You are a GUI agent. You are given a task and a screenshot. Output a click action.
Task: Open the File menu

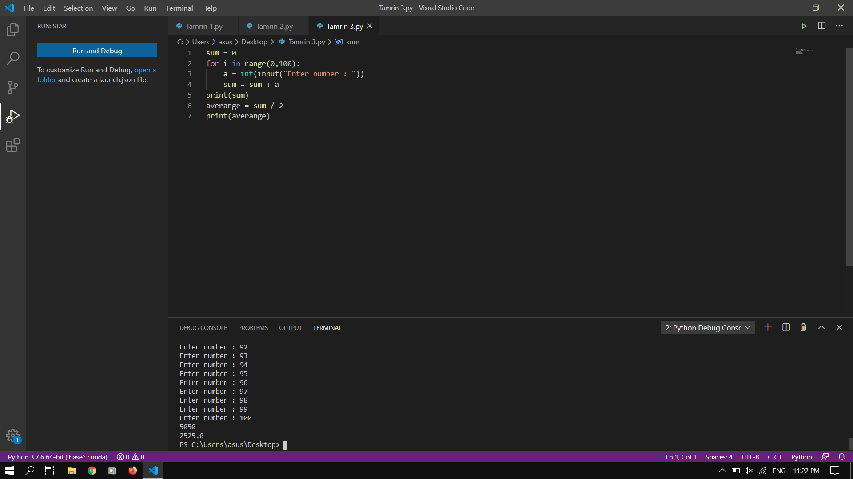(28, 8)
